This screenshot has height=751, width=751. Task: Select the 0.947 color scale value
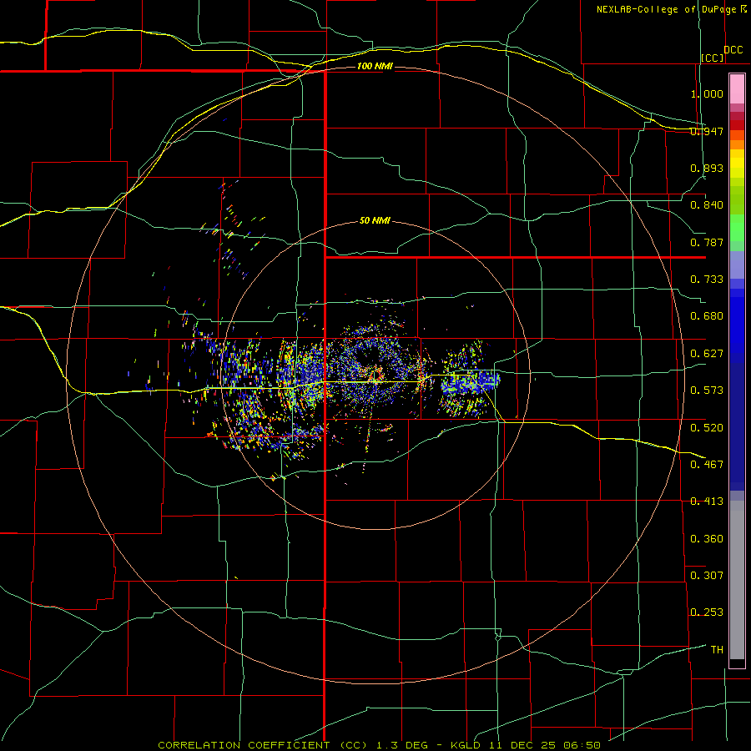[x=707, y=131]
